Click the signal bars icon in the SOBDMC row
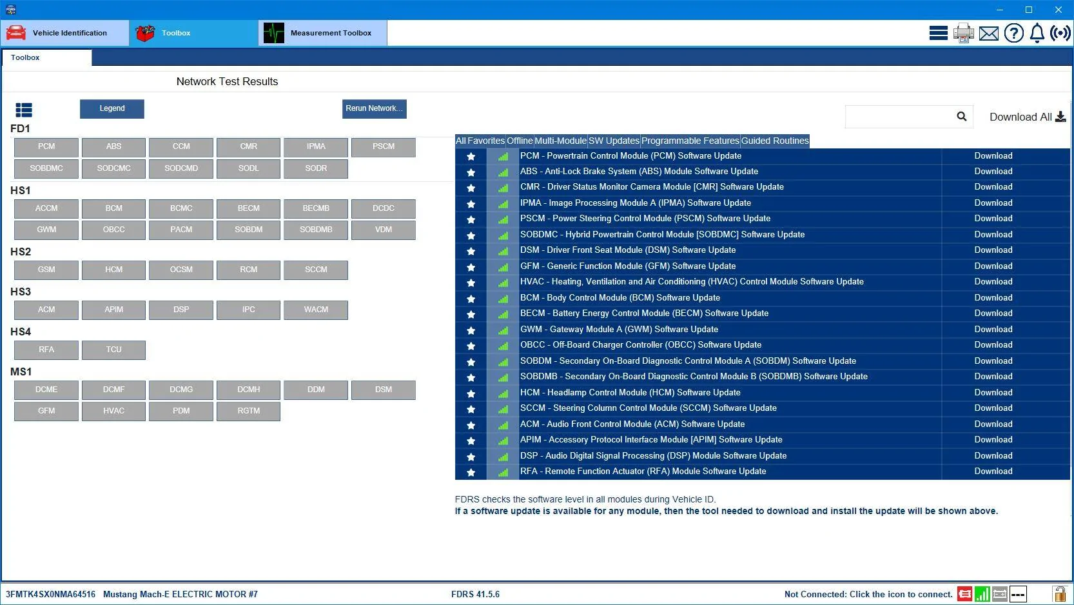This screenshot has height=605, width=1074. (503, 235)
